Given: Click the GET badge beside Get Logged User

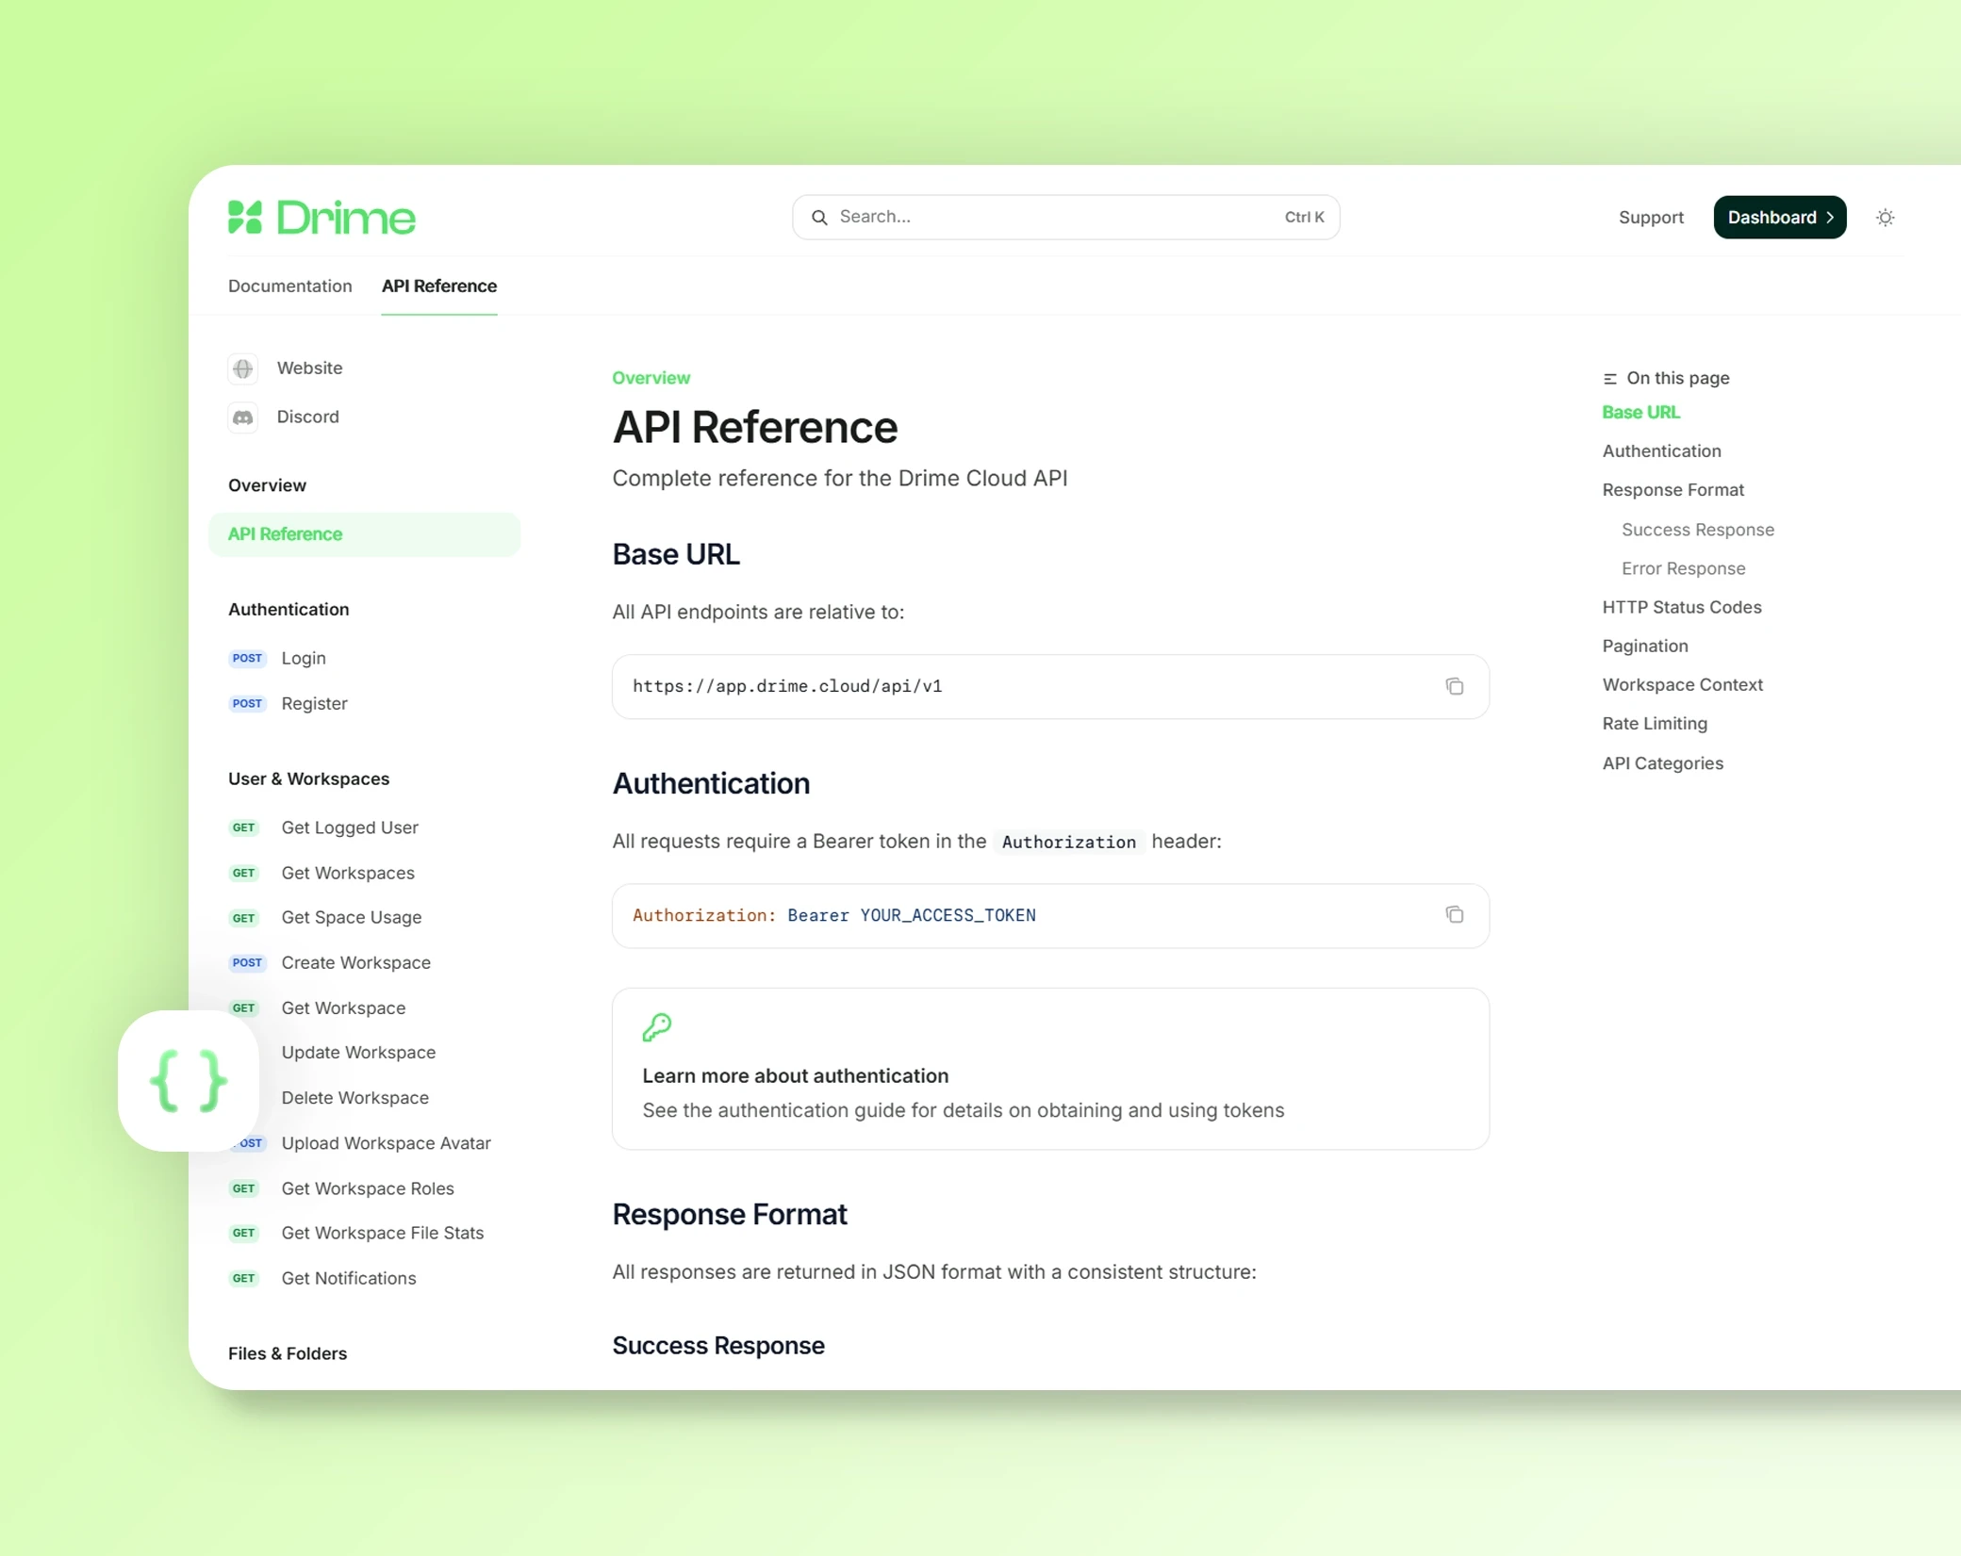Looking at the screenshot, I should [244, 827].
